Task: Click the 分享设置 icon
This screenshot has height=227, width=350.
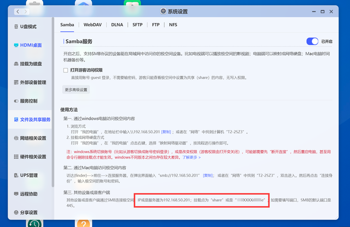Action: click(x=16, y=212)
